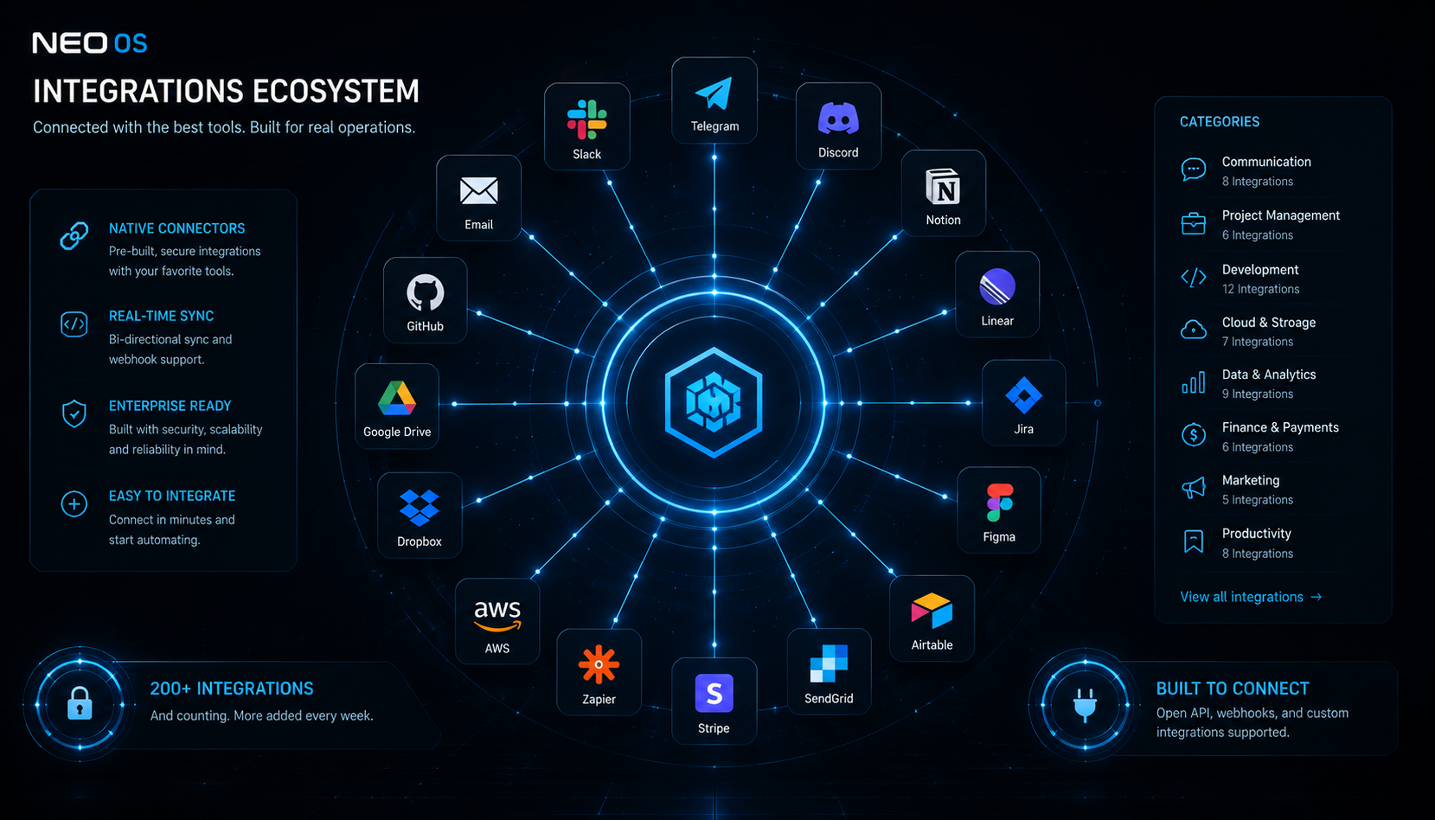1435x820 pixels.
Task: Click the central Neo OS hexagon hub
Action: [714, 402]
